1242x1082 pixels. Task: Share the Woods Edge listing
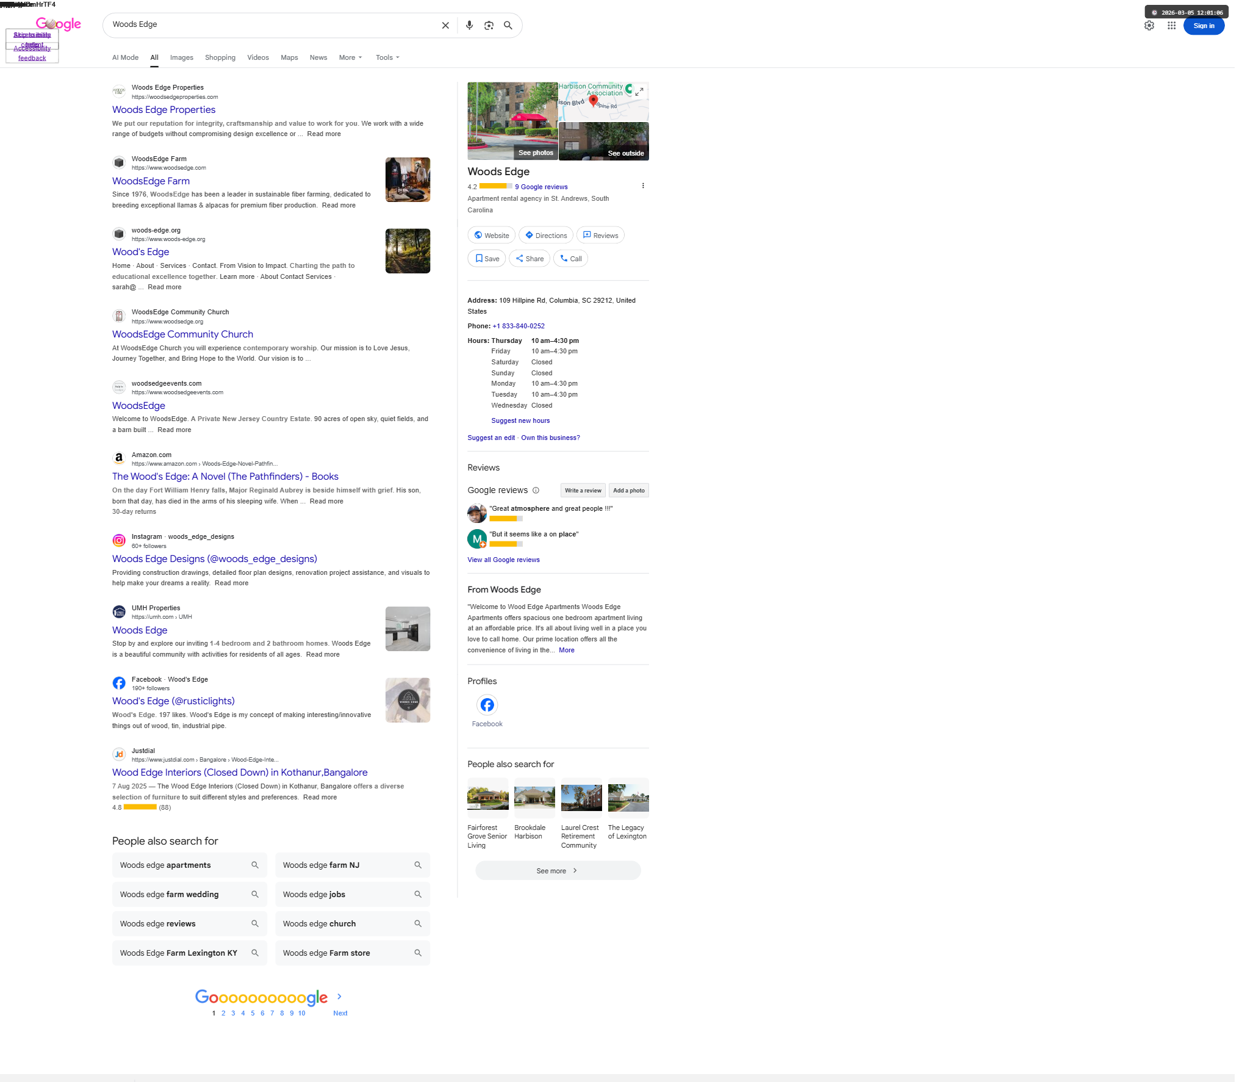529,259
